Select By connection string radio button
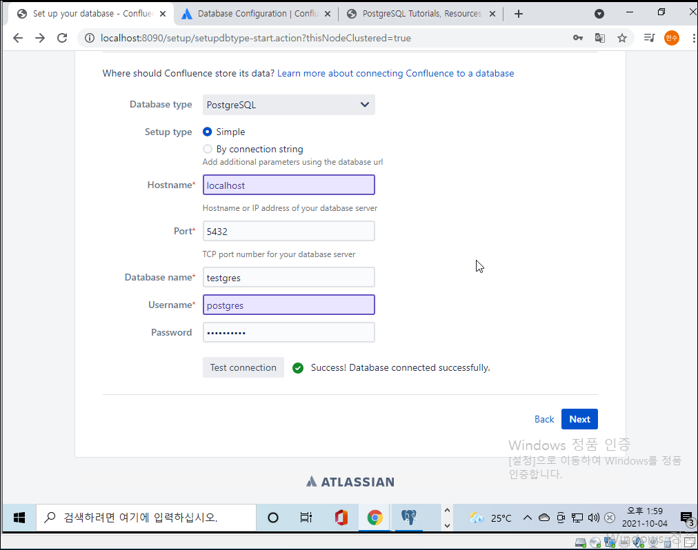698x550 pixels. 207,149
